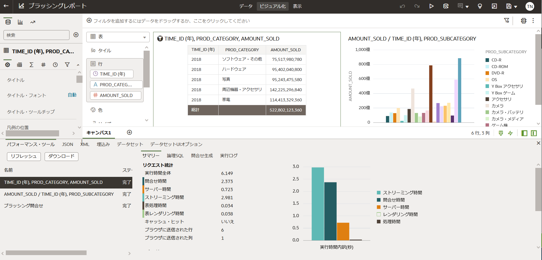Click the add data plus icon beside search
Viewport: 542px width, 260px height.
(x=76, y=35)
